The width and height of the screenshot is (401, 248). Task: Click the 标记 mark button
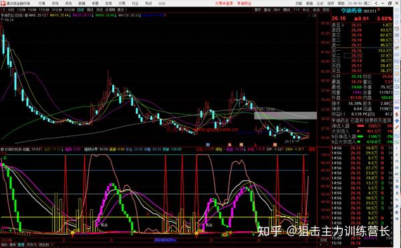coord(306,10)
